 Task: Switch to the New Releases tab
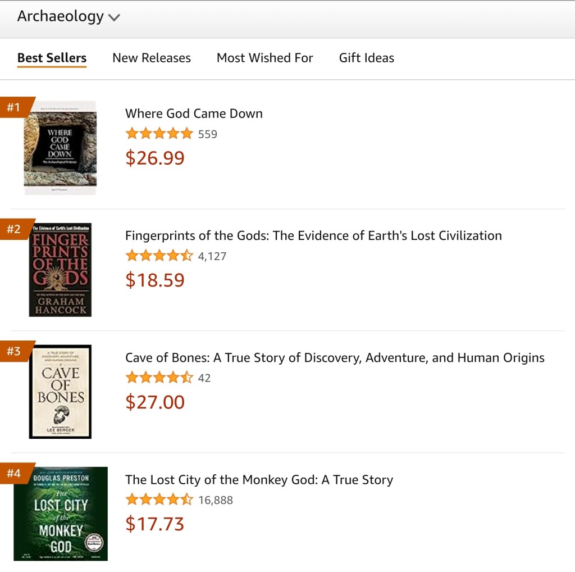tap(152, 58)
